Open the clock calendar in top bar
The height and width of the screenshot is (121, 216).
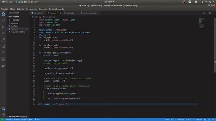click(109, 2)
